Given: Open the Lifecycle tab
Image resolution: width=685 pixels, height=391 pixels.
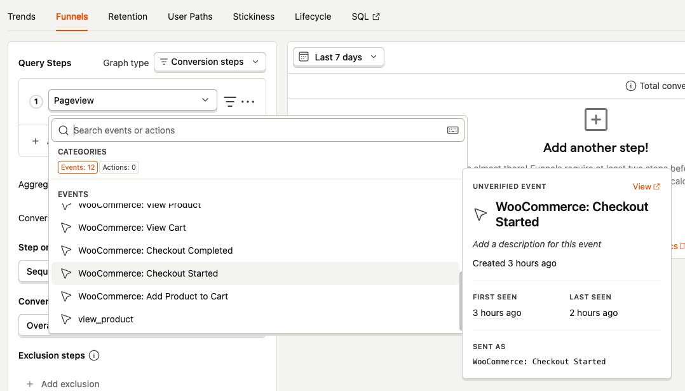Looking at the screenshot, I should pyautogui.click(x=313, y=17).
